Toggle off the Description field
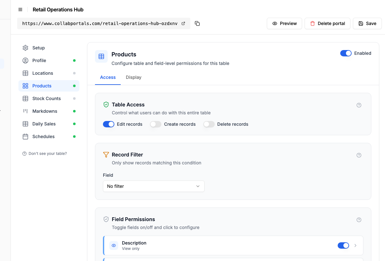This screenshot has width=385, height=261. (x=343, y=245)
